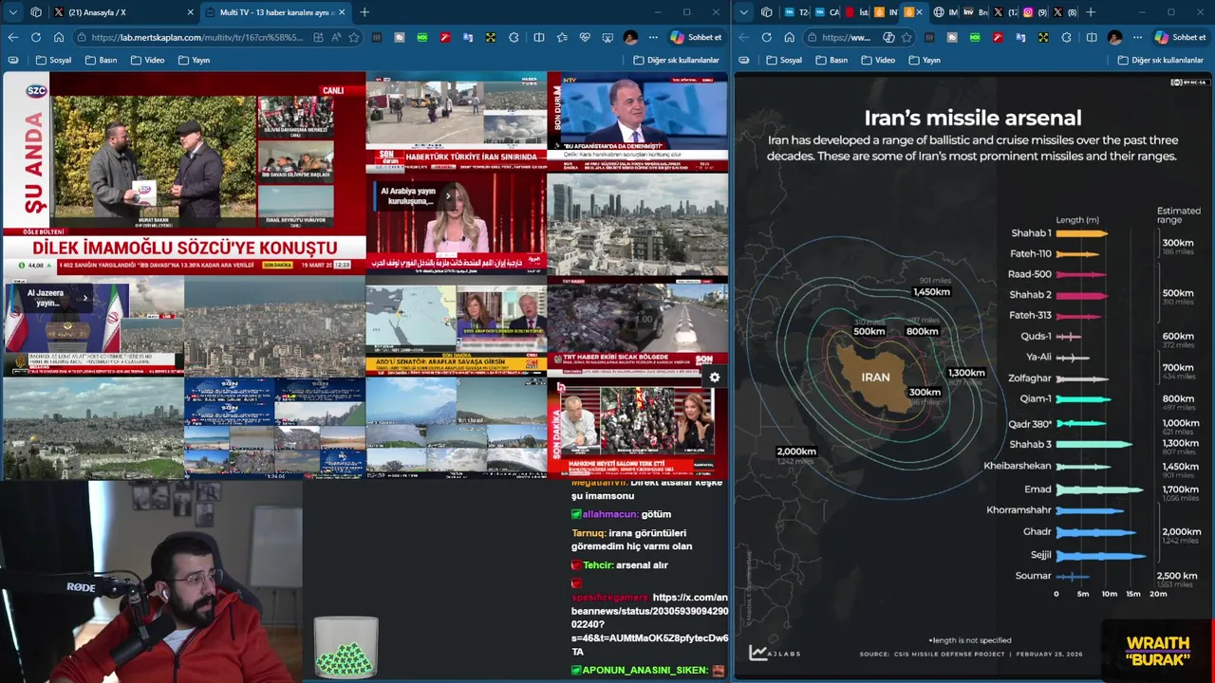1215x683 pixels.
Task: Close the active tab in right browser
Action: (x=919, y=12)
